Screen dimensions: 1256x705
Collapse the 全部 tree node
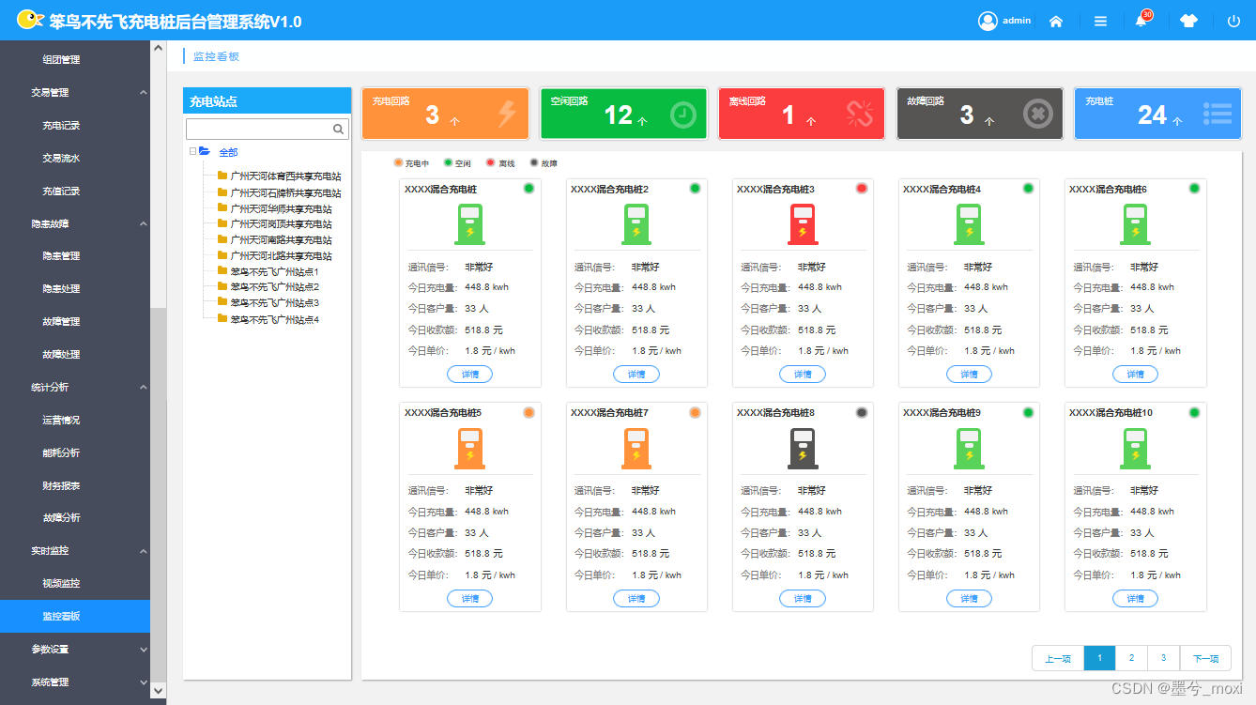[192, 151]
